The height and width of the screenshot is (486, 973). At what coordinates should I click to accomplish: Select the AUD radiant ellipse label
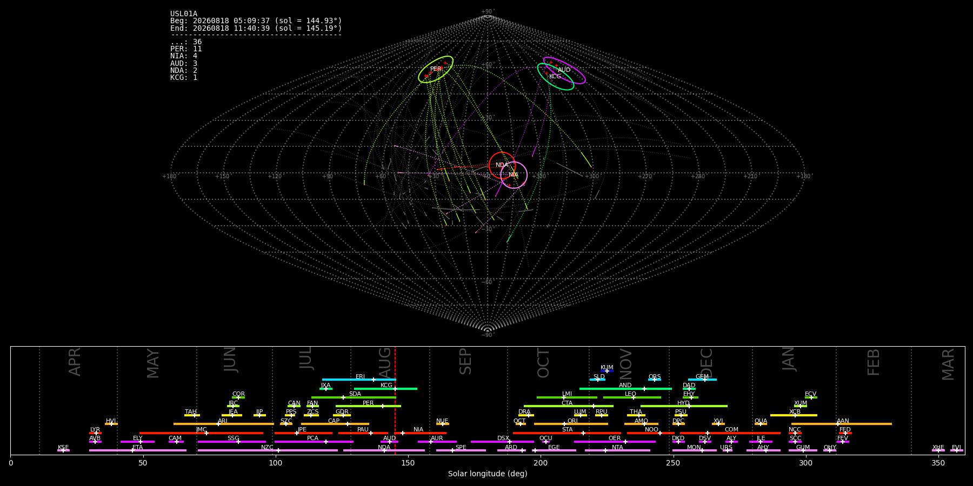564,70
